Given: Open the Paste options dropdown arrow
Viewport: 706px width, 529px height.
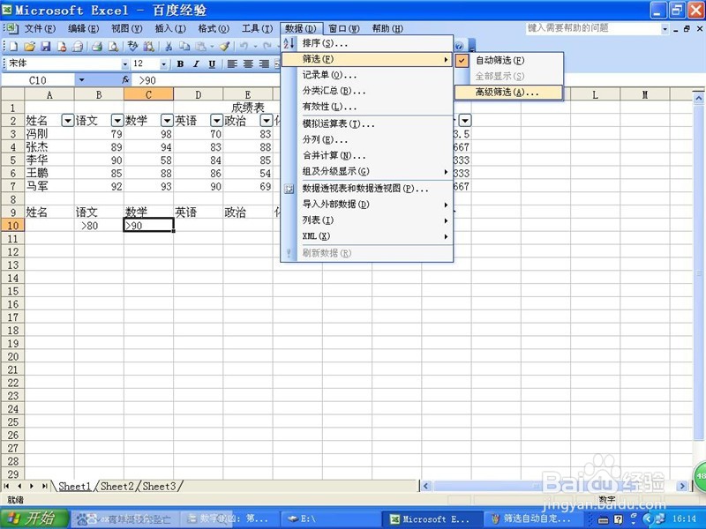Looking at the screenshot, I should (x=212, y=46).
